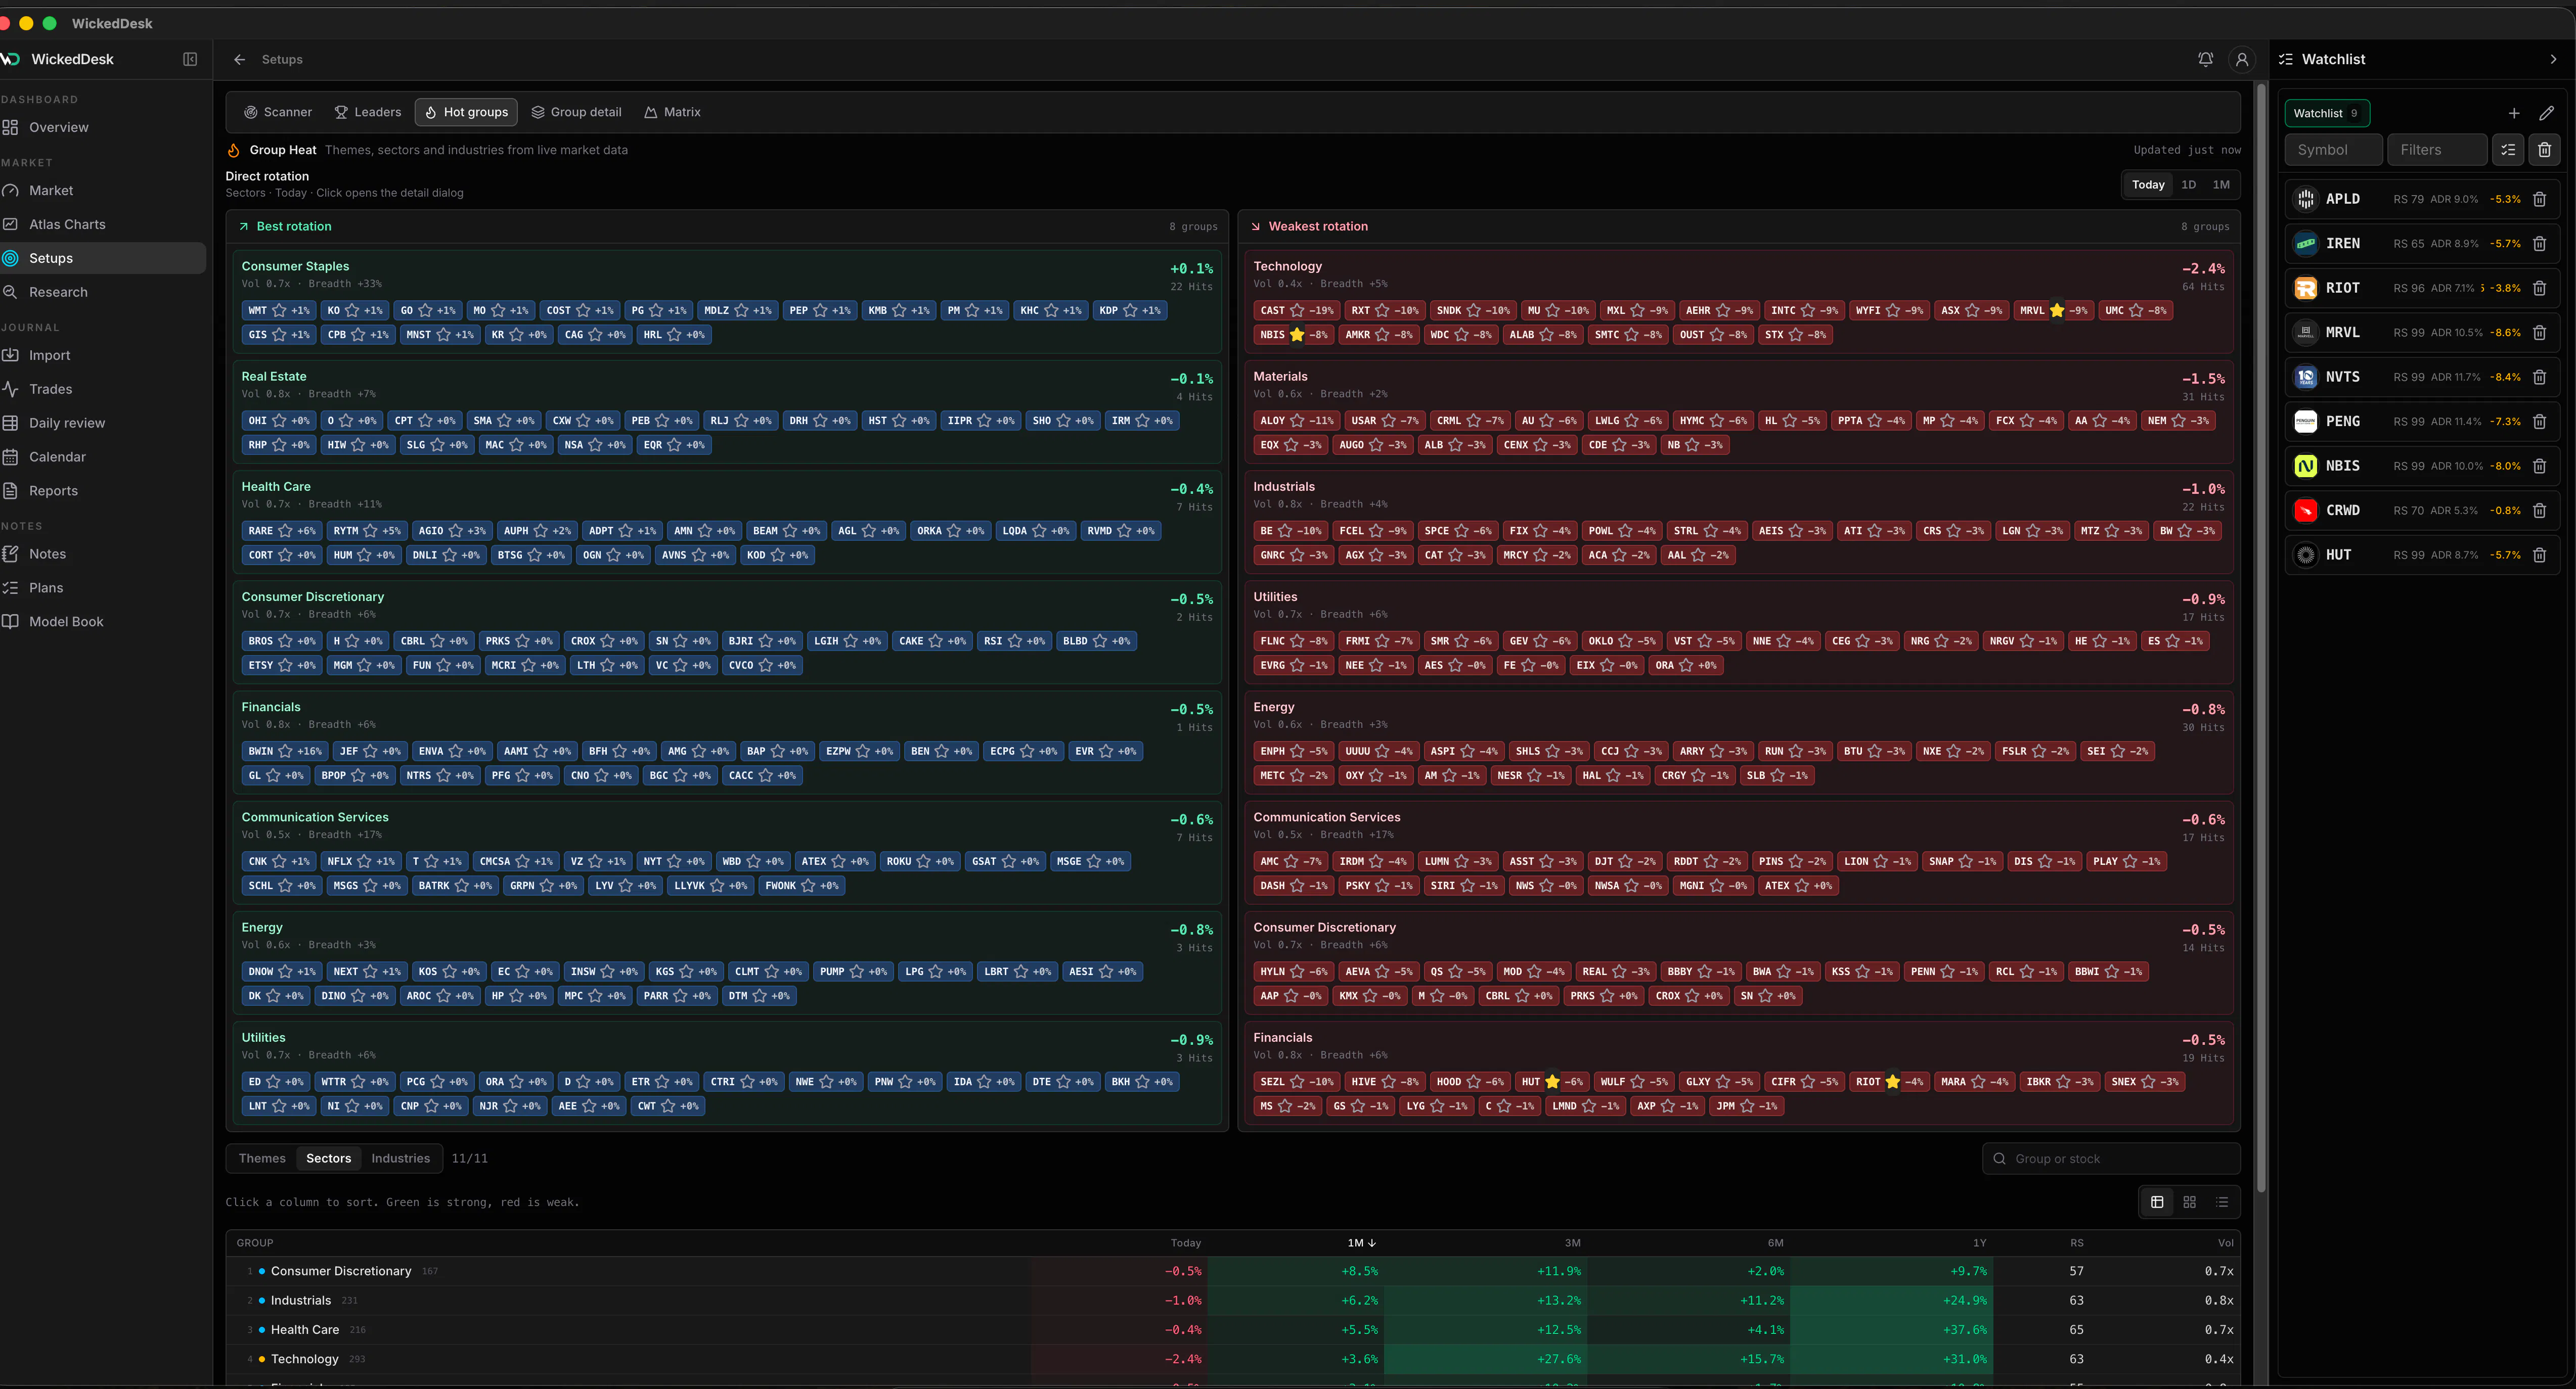Viewport: 2576px width, 1389px height.
Task: Switch to the Scanner tab
Action: click(278, 112)
